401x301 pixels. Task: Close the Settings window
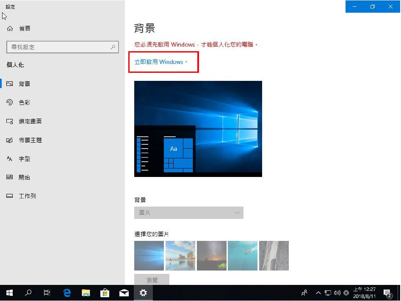point(390,7)
